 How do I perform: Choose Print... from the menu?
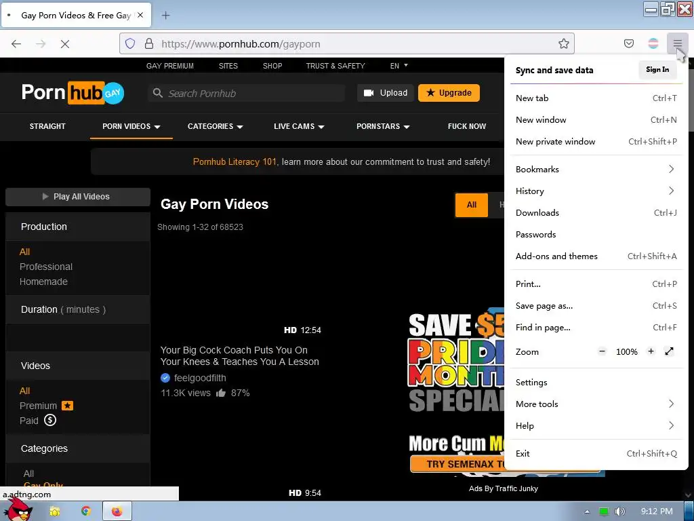tap(596, 284)
